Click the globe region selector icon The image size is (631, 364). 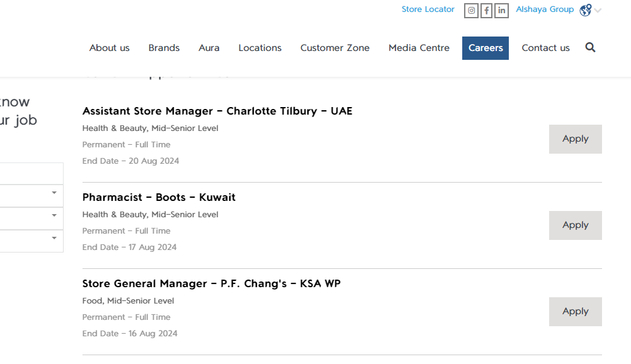click(586, 10)
